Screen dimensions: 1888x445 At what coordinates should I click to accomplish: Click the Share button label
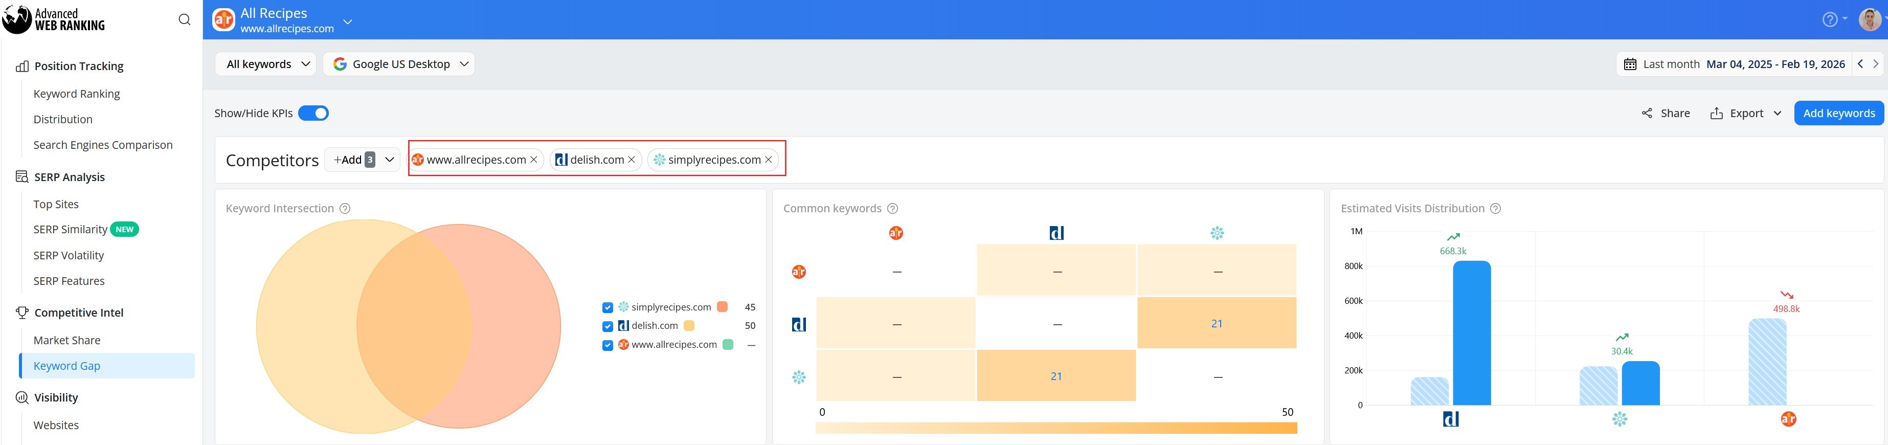coord(1675,113)
